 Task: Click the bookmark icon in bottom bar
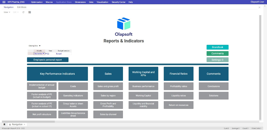tap(4, 124)
